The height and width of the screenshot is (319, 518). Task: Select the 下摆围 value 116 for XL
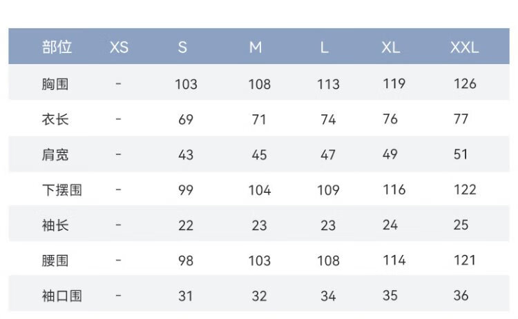pos(394,190)
